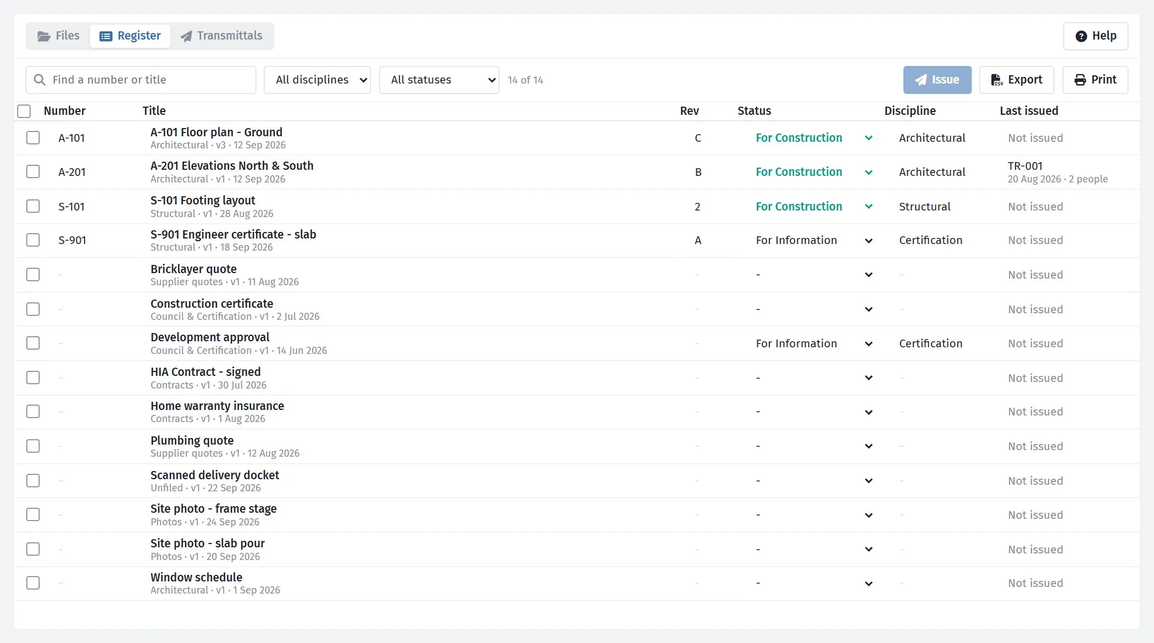The image size is (1154, 643).
Task: Click the Status column header
Action: [x=754, y=111]
